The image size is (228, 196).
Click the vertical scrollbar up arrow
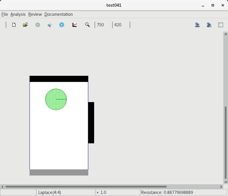[225, 34]
